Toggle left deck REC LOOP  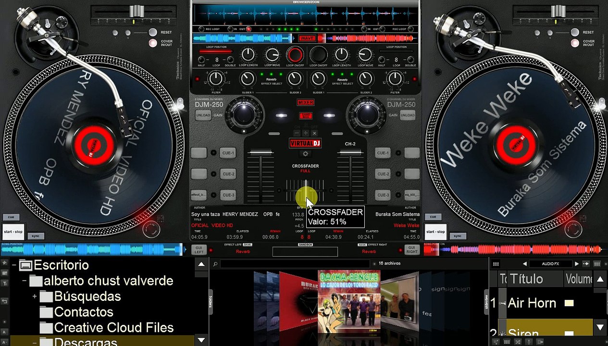point(202,29)
